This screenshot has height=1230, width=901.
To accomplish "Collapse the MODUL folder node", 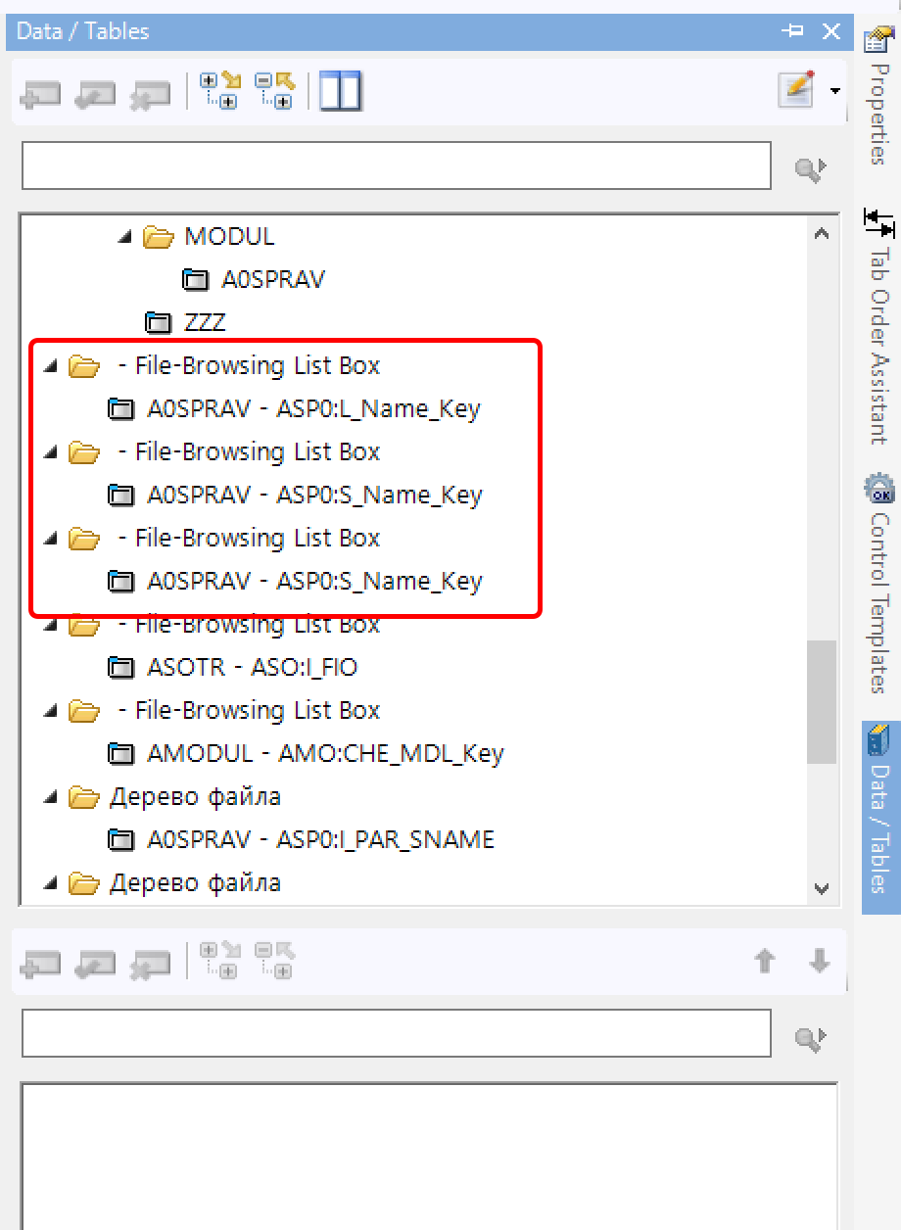I will (x=124, y=236).
